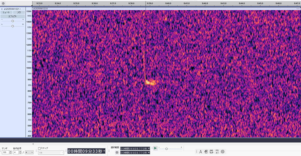Increase time signature numerator with up arrow
Viewport: 301px width, 156px height.
(x=20, y=151)
